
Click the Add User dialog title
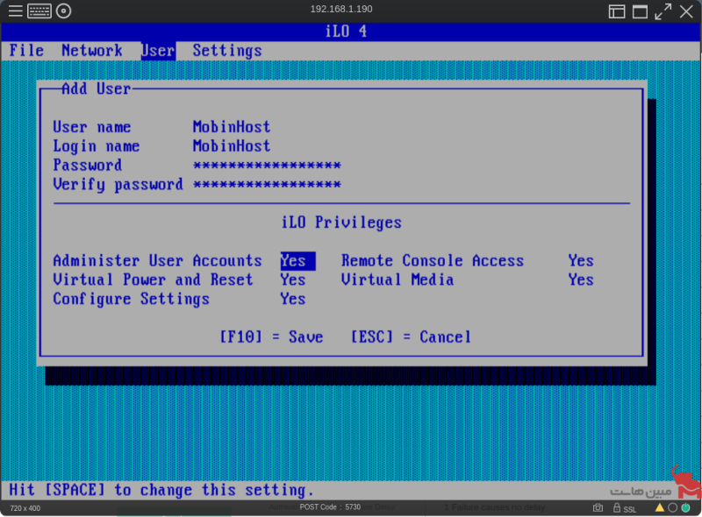click(97, 89)
